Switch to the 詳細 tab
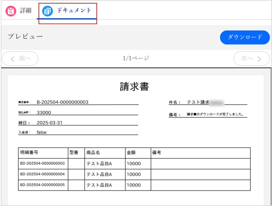This screenshot has height=206, width=272. tap(25, 10)
